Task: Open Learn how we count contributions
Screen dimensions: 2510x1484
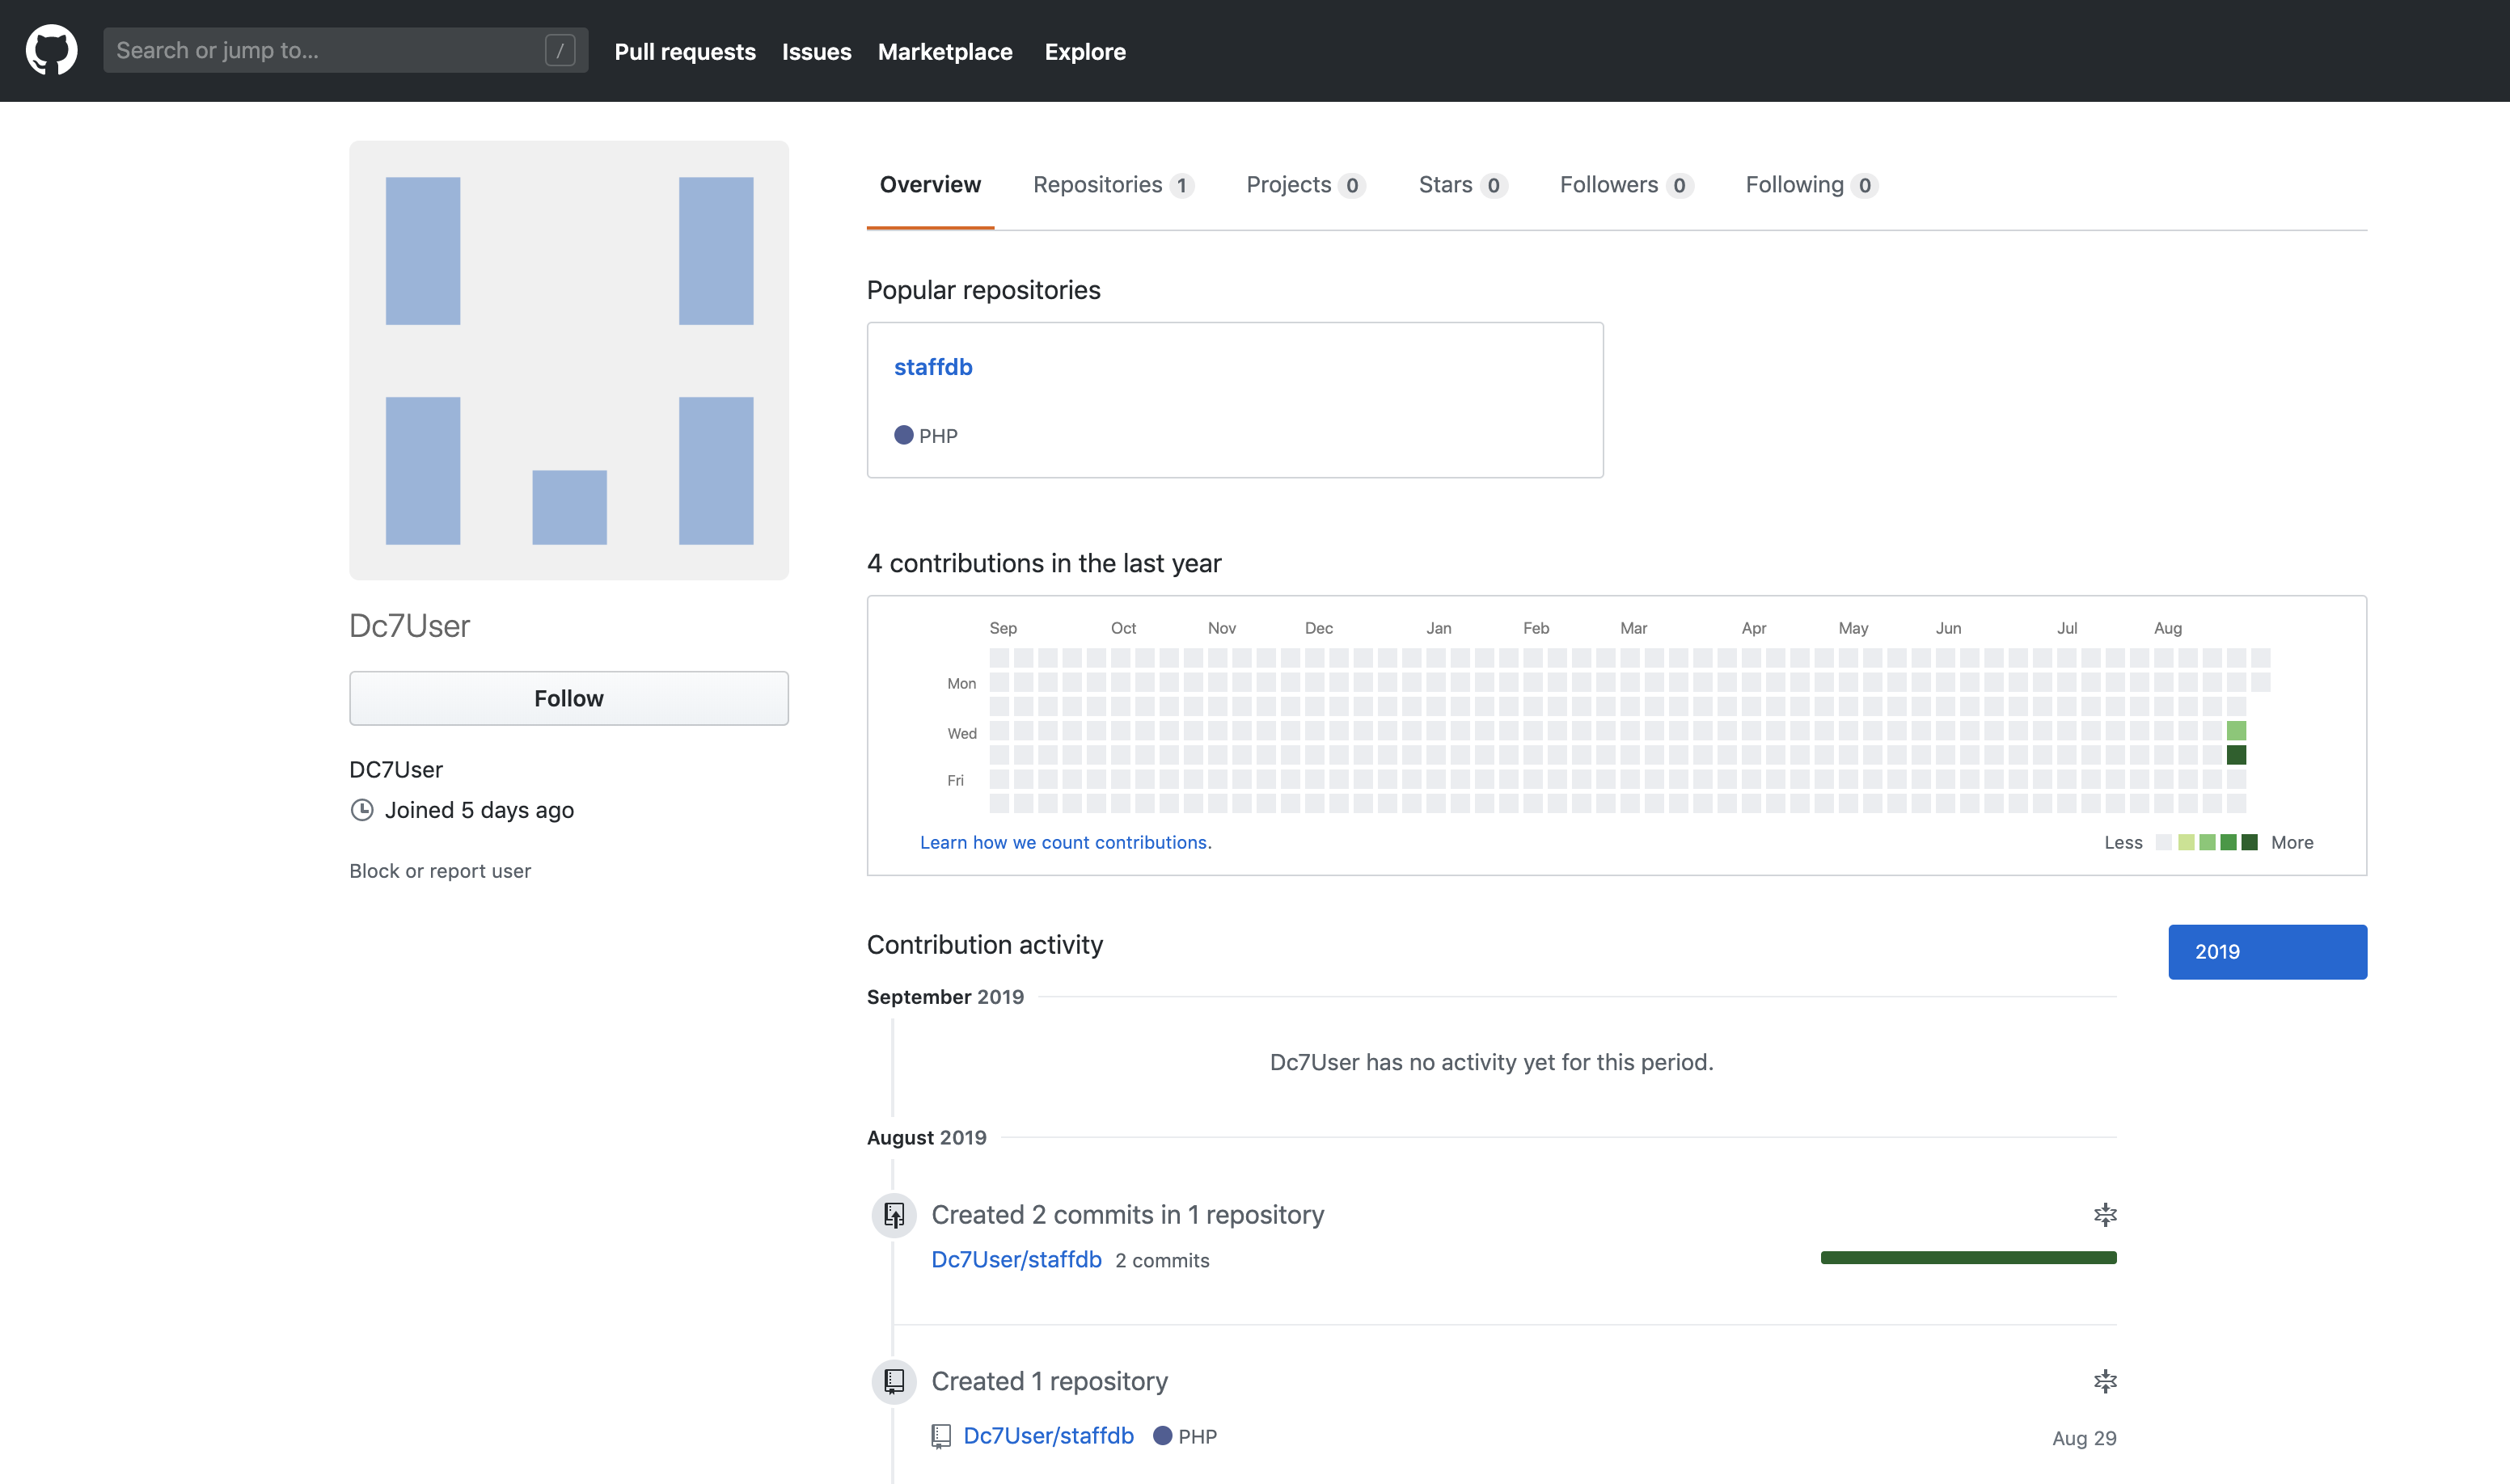Action: pos(1066,842)
